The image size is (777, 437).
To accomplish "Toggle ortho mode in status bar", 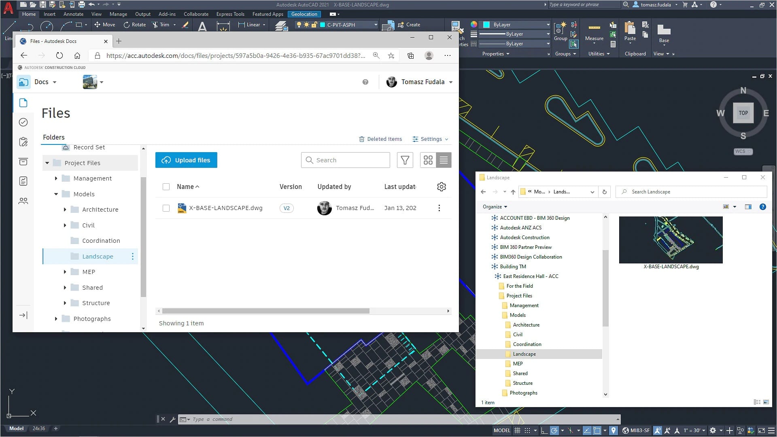I will (x=544, y=430).
